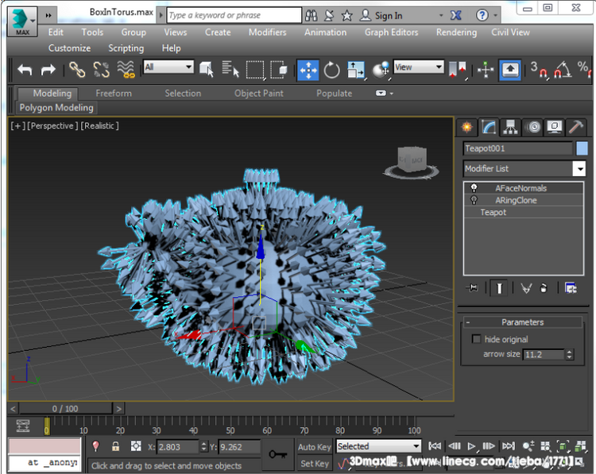The width and height of the screenshot is (596, 474).
Task: Open the Motion command panel tab
Action: pos(533,127)
